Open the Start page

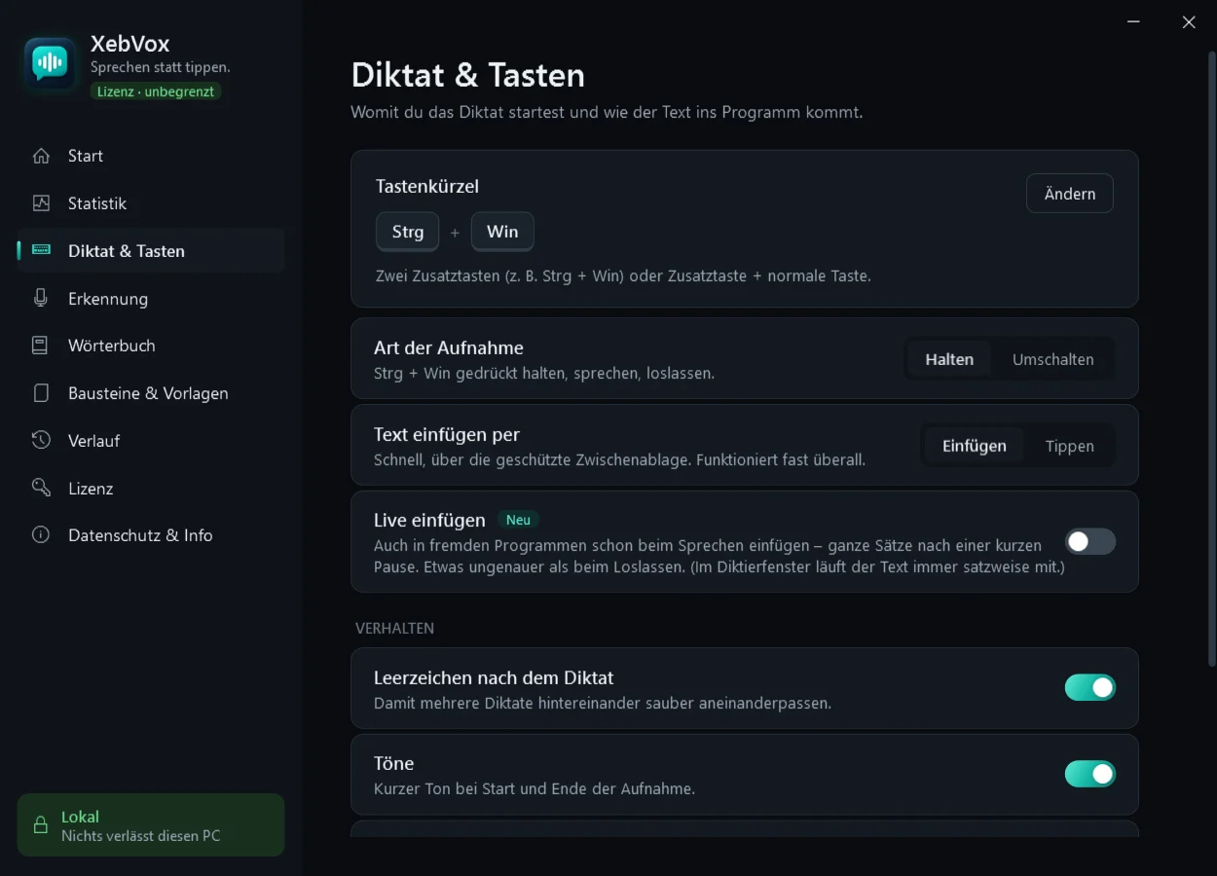click(151, 156)
